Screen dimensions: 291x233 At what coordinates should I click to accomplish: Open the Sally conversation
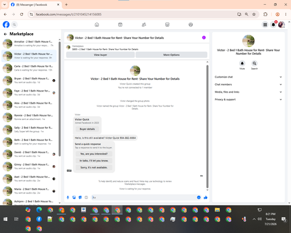[x=29, y=129]
